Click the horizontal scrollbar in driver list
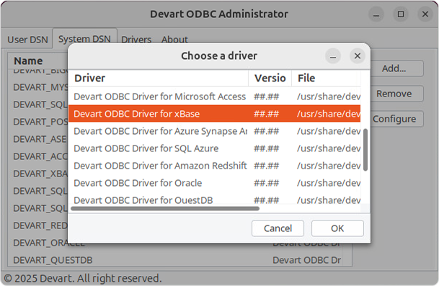 (x=165, y=208)
